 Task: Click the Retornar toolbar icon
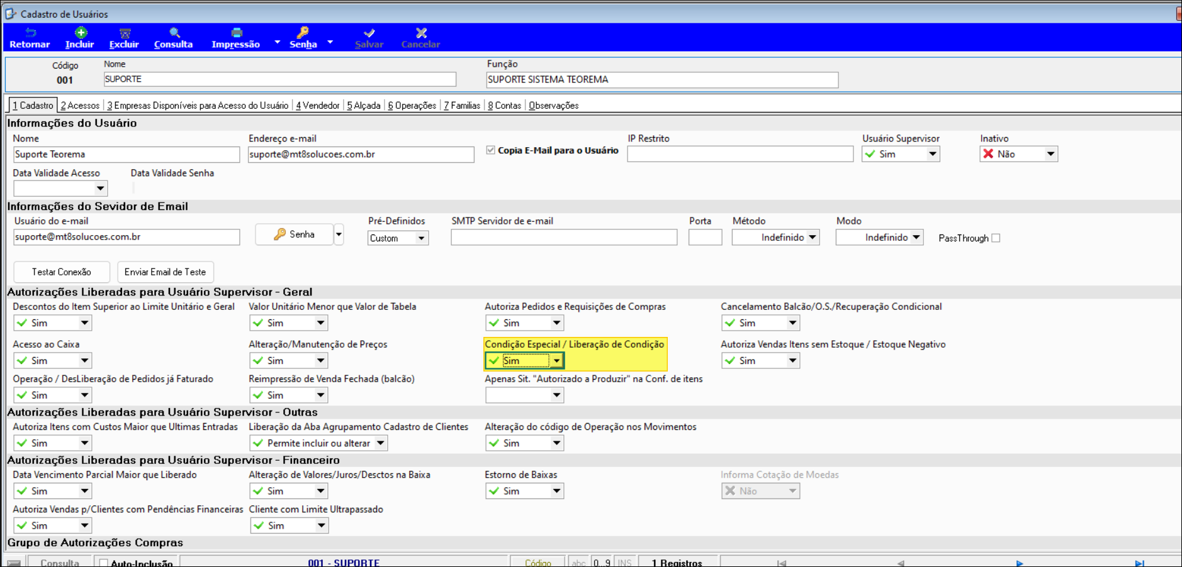click(30, 33)
